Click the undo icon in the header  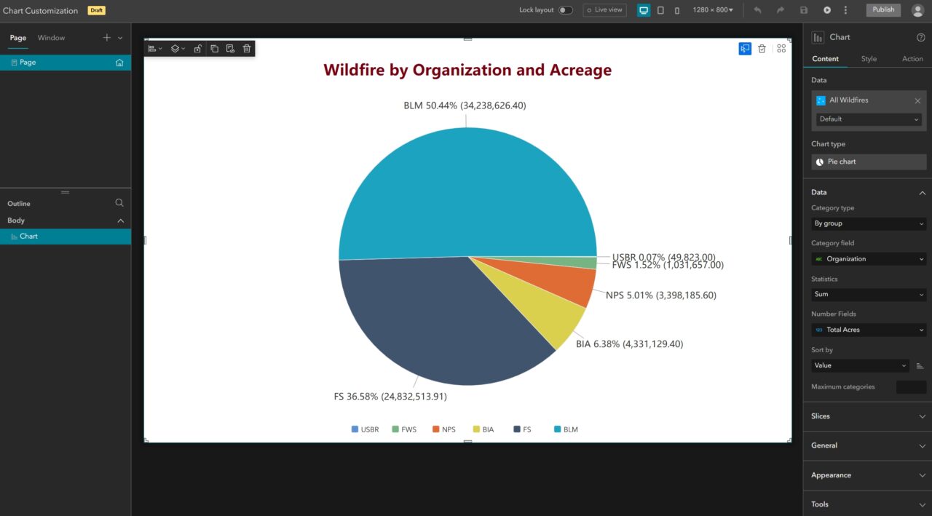[x=757, y=9]
